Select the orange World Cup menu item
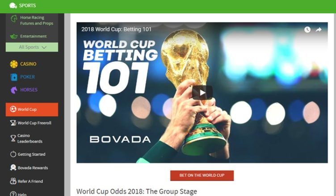Image resolution: width=336 pixels, height=196 pixels. point(32,110)
